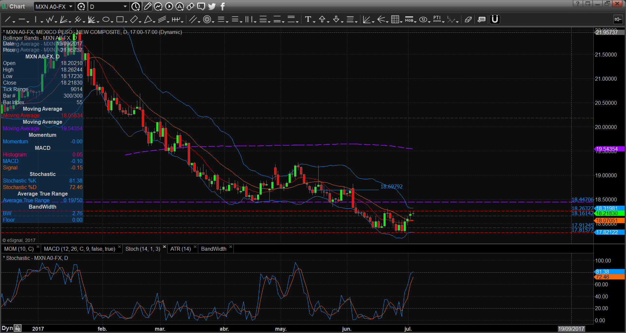Click the bar replay play icon

point(169,7)
